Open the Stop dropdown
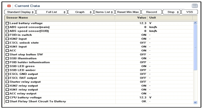The width and height of the screenshot is (203, 109). pos(171,12)
